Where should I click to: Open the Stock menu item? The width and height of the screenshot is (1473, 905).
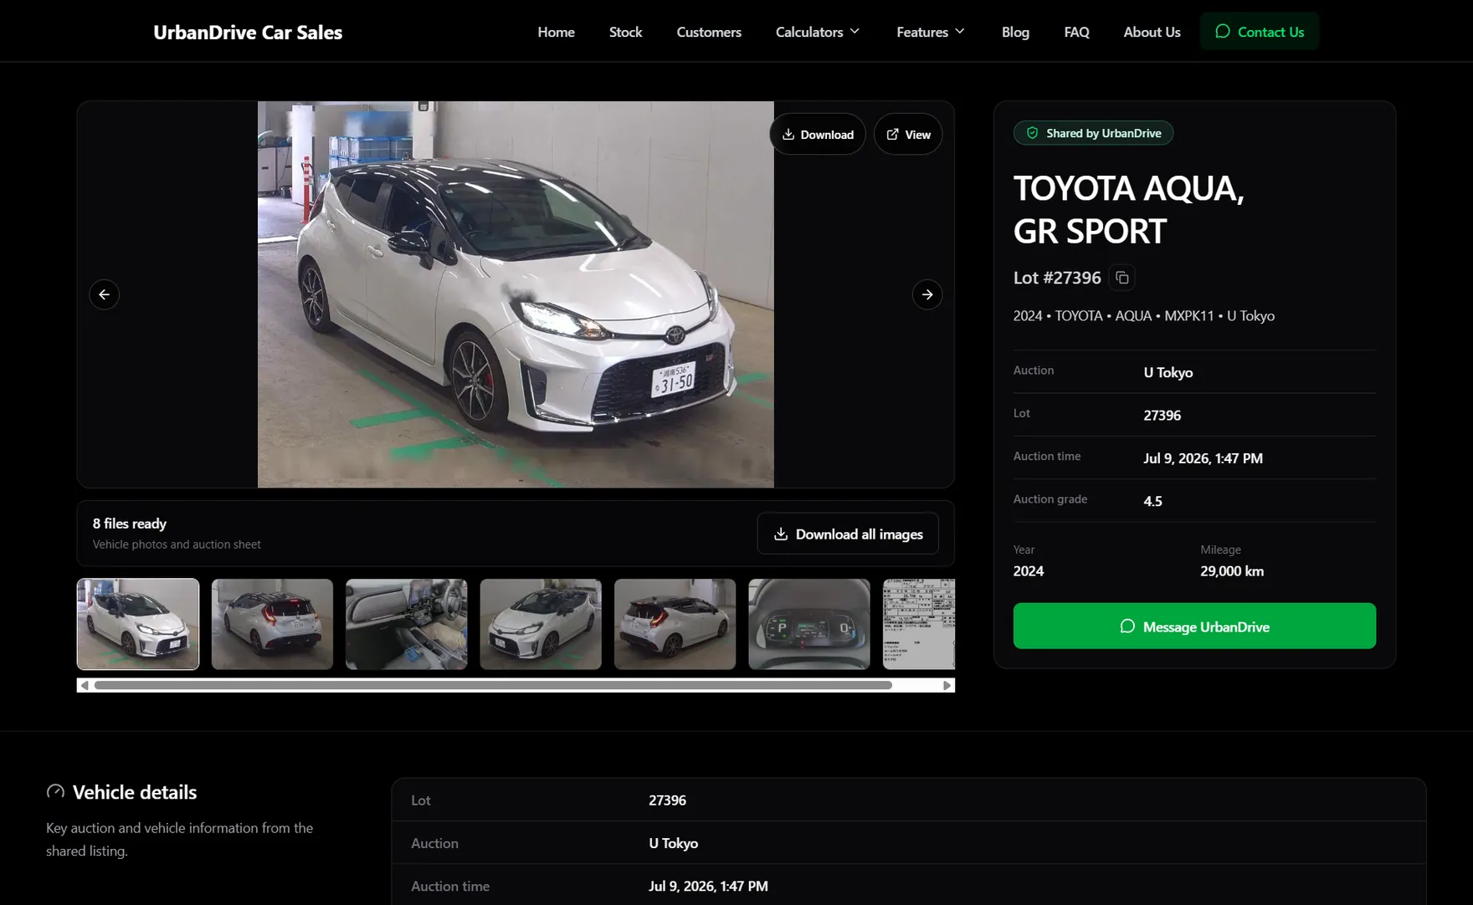(x=625, y=32)
